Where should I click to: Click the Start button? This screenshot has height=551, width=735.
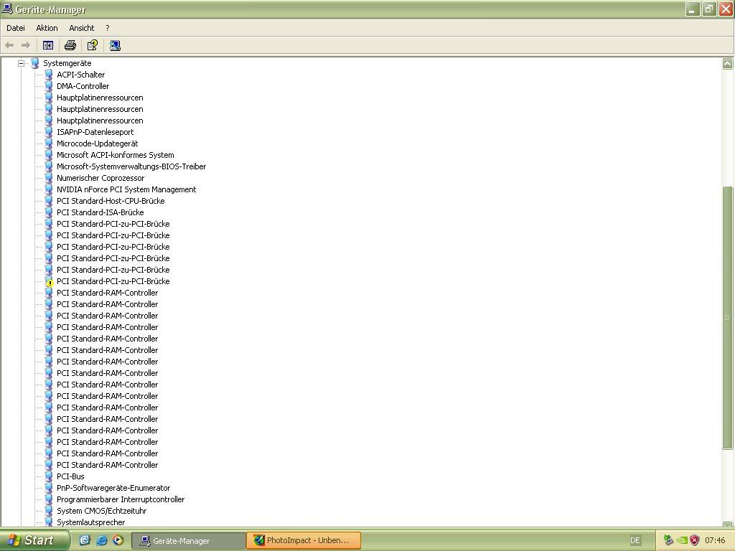[34, 540]
